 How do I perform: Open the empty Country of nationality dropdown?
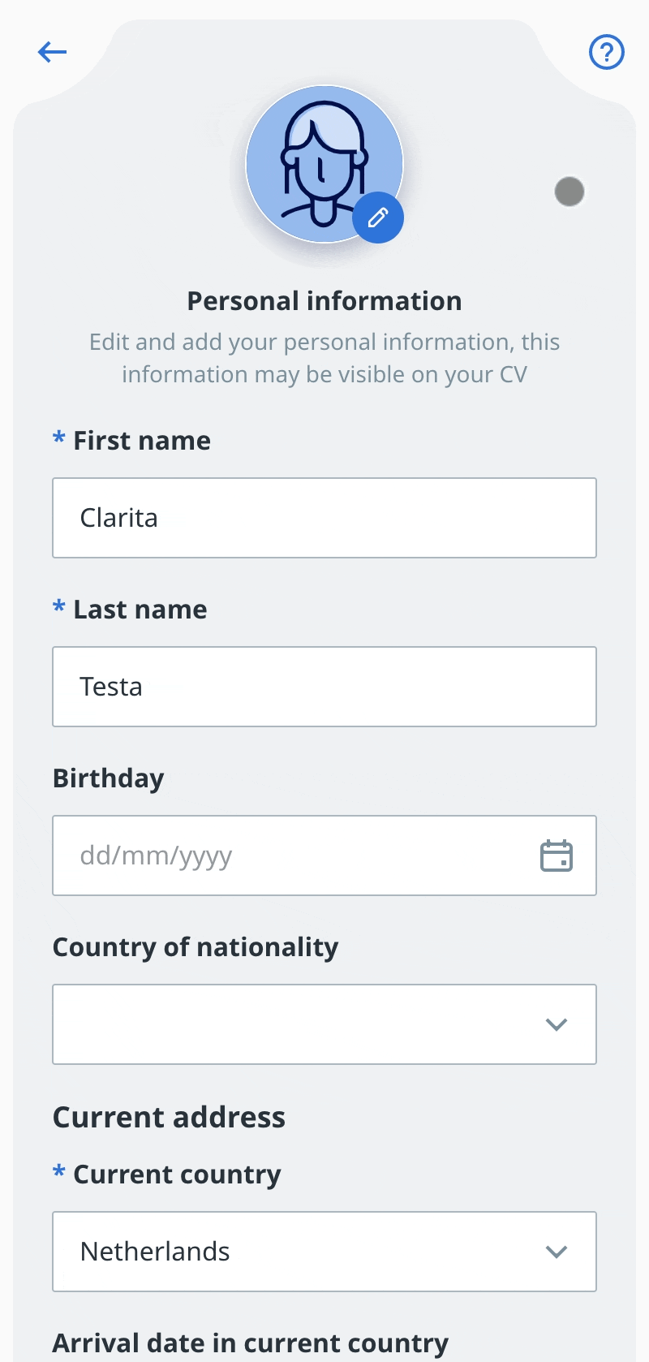pyautogui.click(x=324, y=1024)
